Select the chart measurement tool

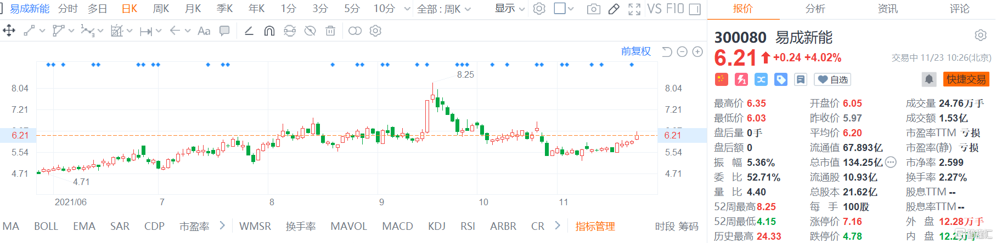pos(116,31)
